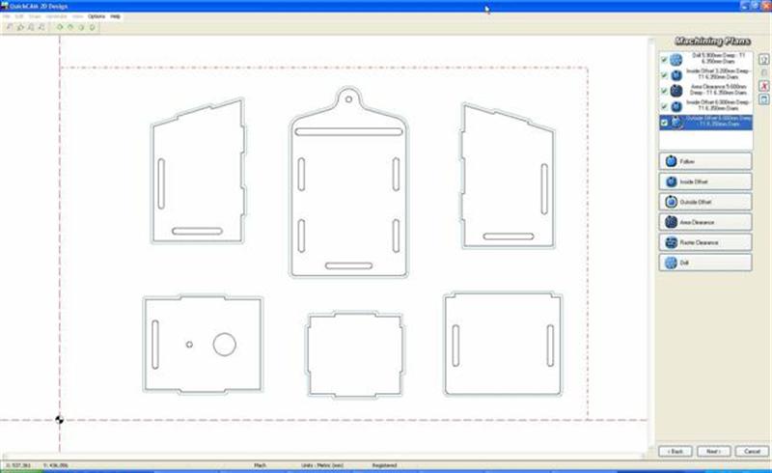Screen dimensions: 772x473
Task: Disable the selected Outside Offset plan checkbox
Action: pyautogui.click(x=662, y=123)
